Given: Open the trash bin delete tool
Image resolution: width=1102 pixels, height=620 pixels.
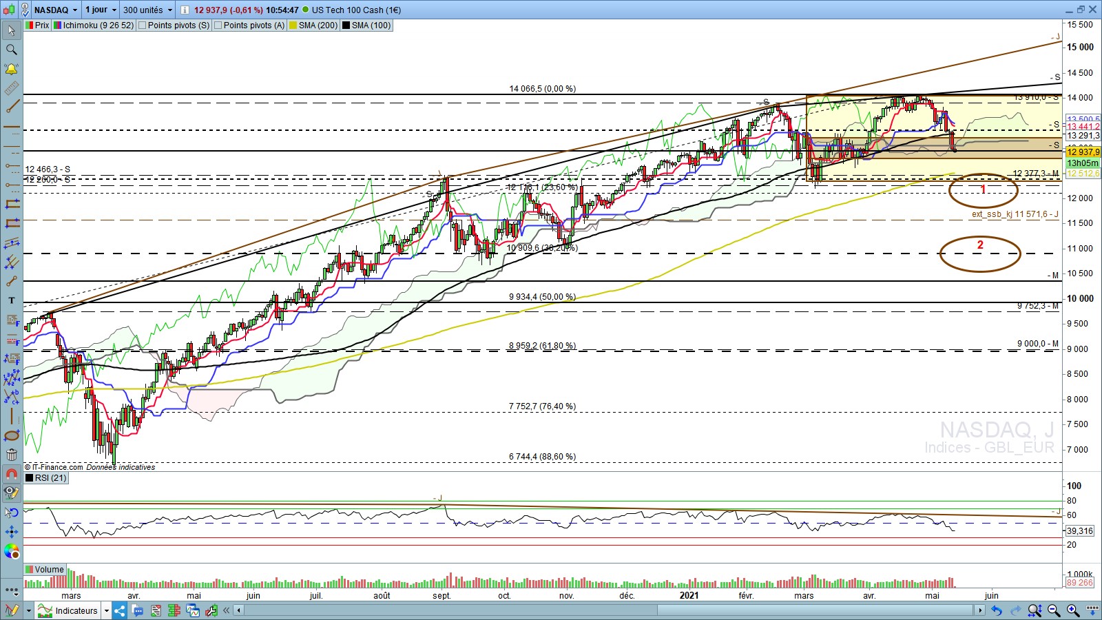Looking at the screenshot, I should click(x=11, y=455).
